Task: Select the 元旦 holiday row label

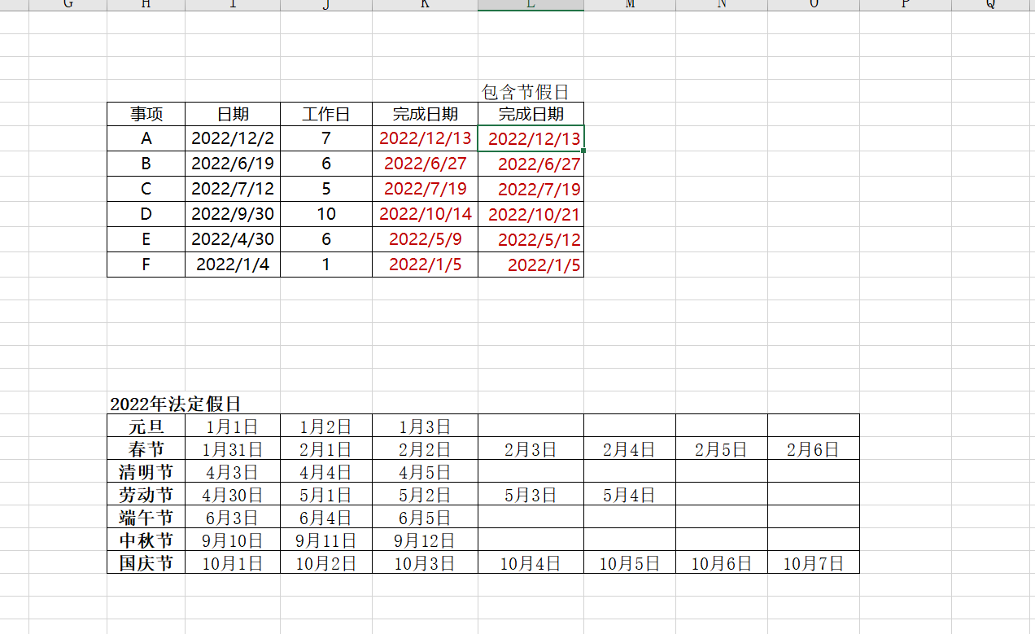Action: 146,426
